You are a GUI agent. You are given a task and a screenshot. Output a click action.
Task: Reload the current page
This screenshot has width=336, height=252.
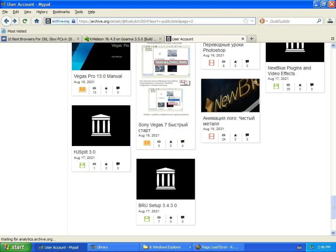(x=25, y=21)
